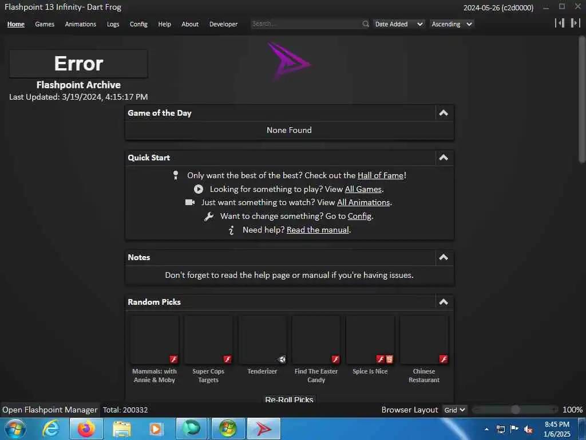586x440 pixels.
Task: Click Flash icon on Chinese Restaurant
Action: (x=444, y=359)
